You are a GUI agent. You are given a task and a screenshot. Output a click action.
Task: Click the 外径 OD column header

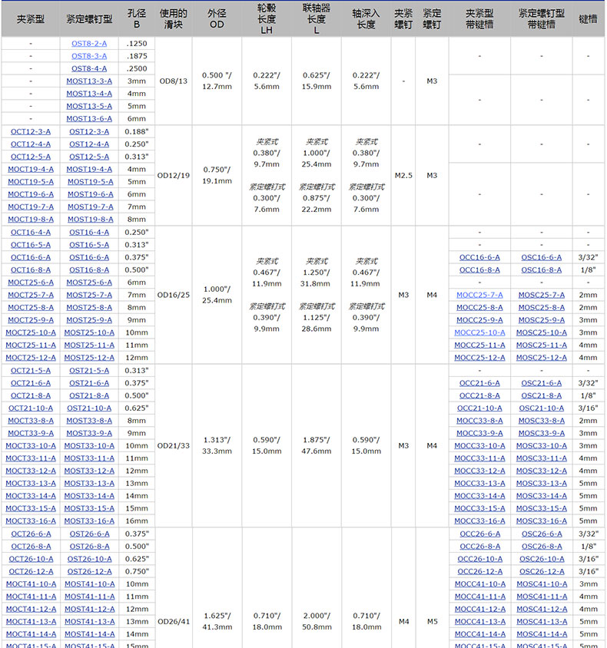coord(217,19)
